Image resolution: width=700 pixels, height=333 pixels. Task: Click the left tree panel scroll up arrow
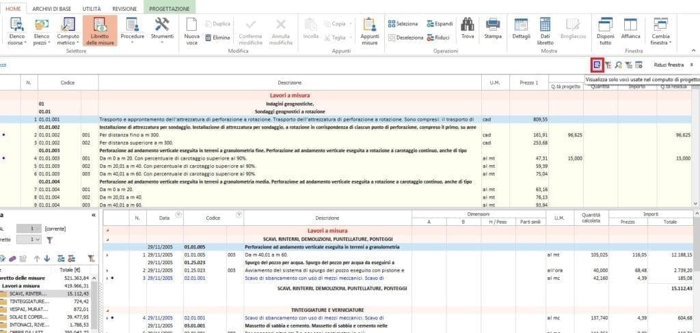click(x=94, y=278)
